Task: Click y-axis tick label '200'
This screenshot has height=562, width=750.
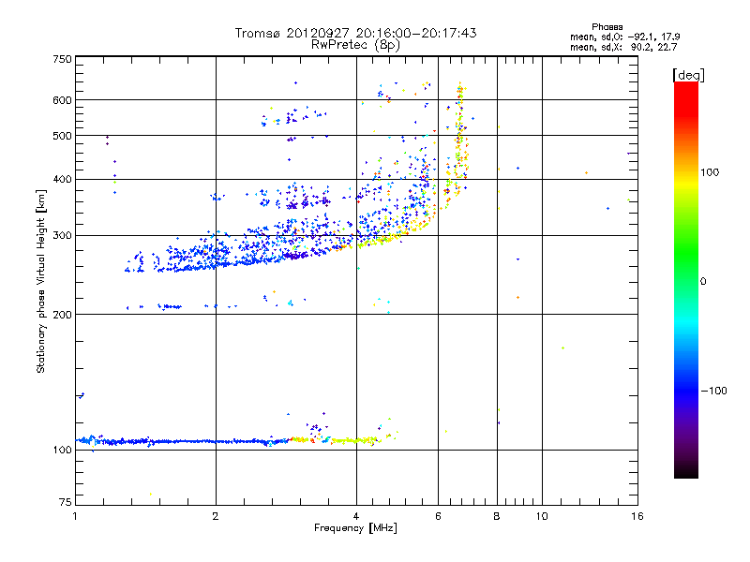Action: click(62, 315)
